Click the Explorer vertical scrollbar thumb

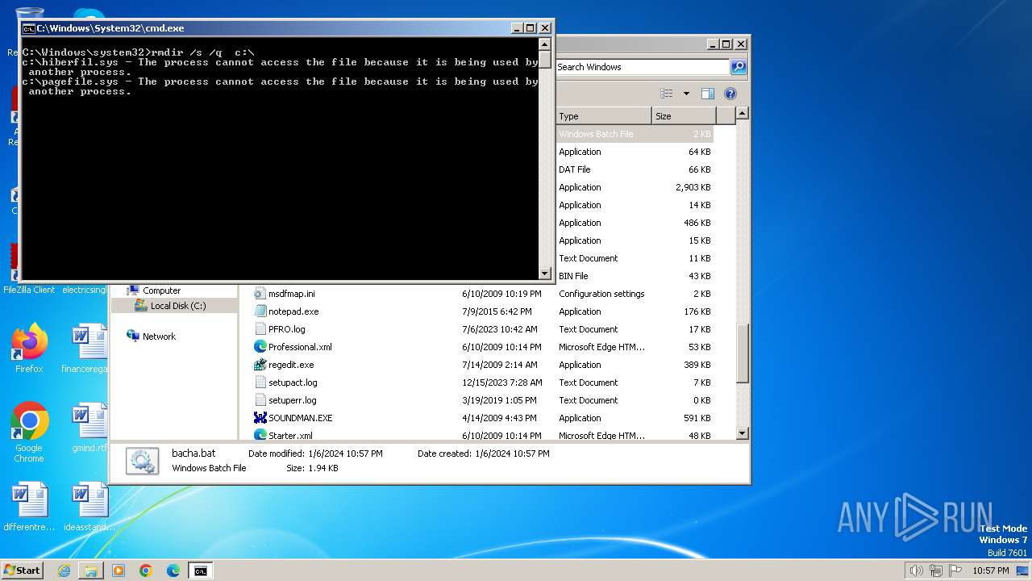(743, 353)
